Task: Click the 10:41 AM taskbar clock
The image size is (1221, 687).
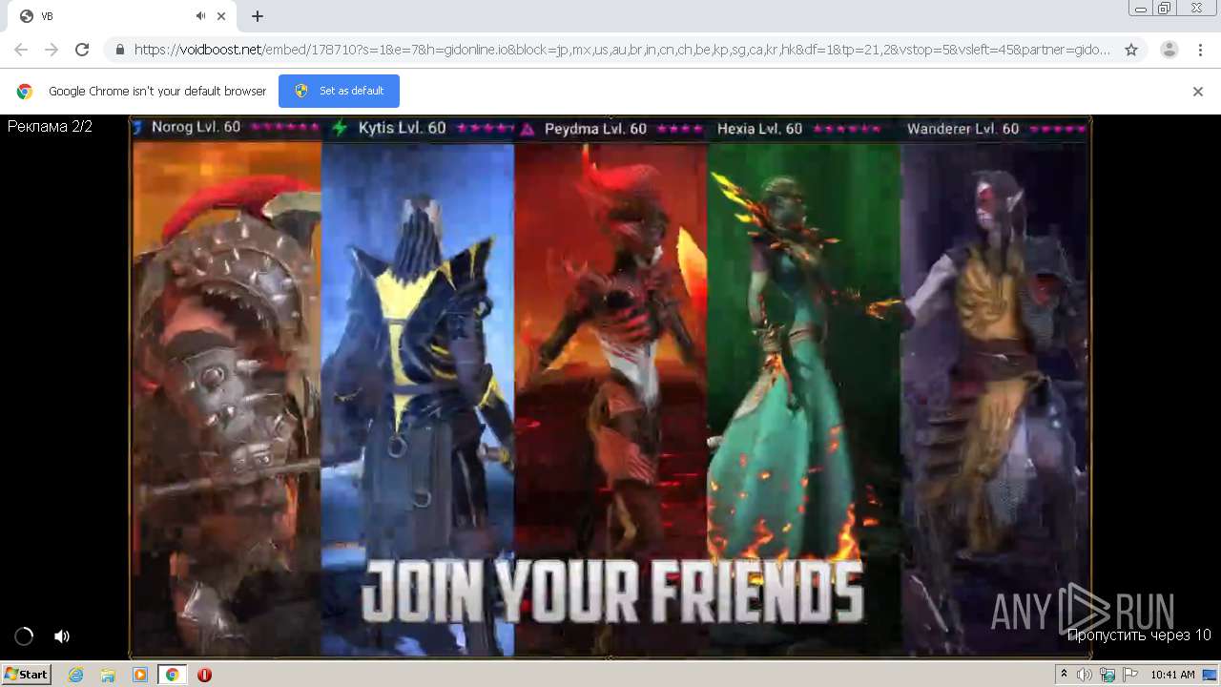Action: point(1172,675)
